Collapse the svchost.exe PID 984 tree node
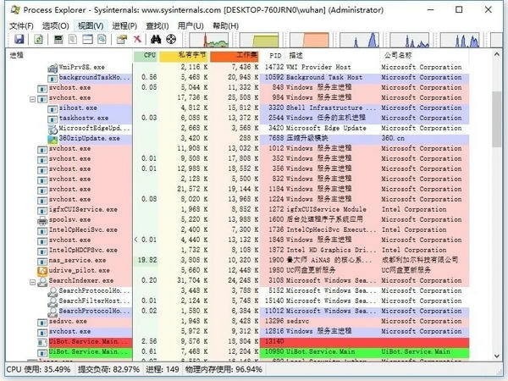Screen dimensions: 508x381 click(x=32, y=98)
